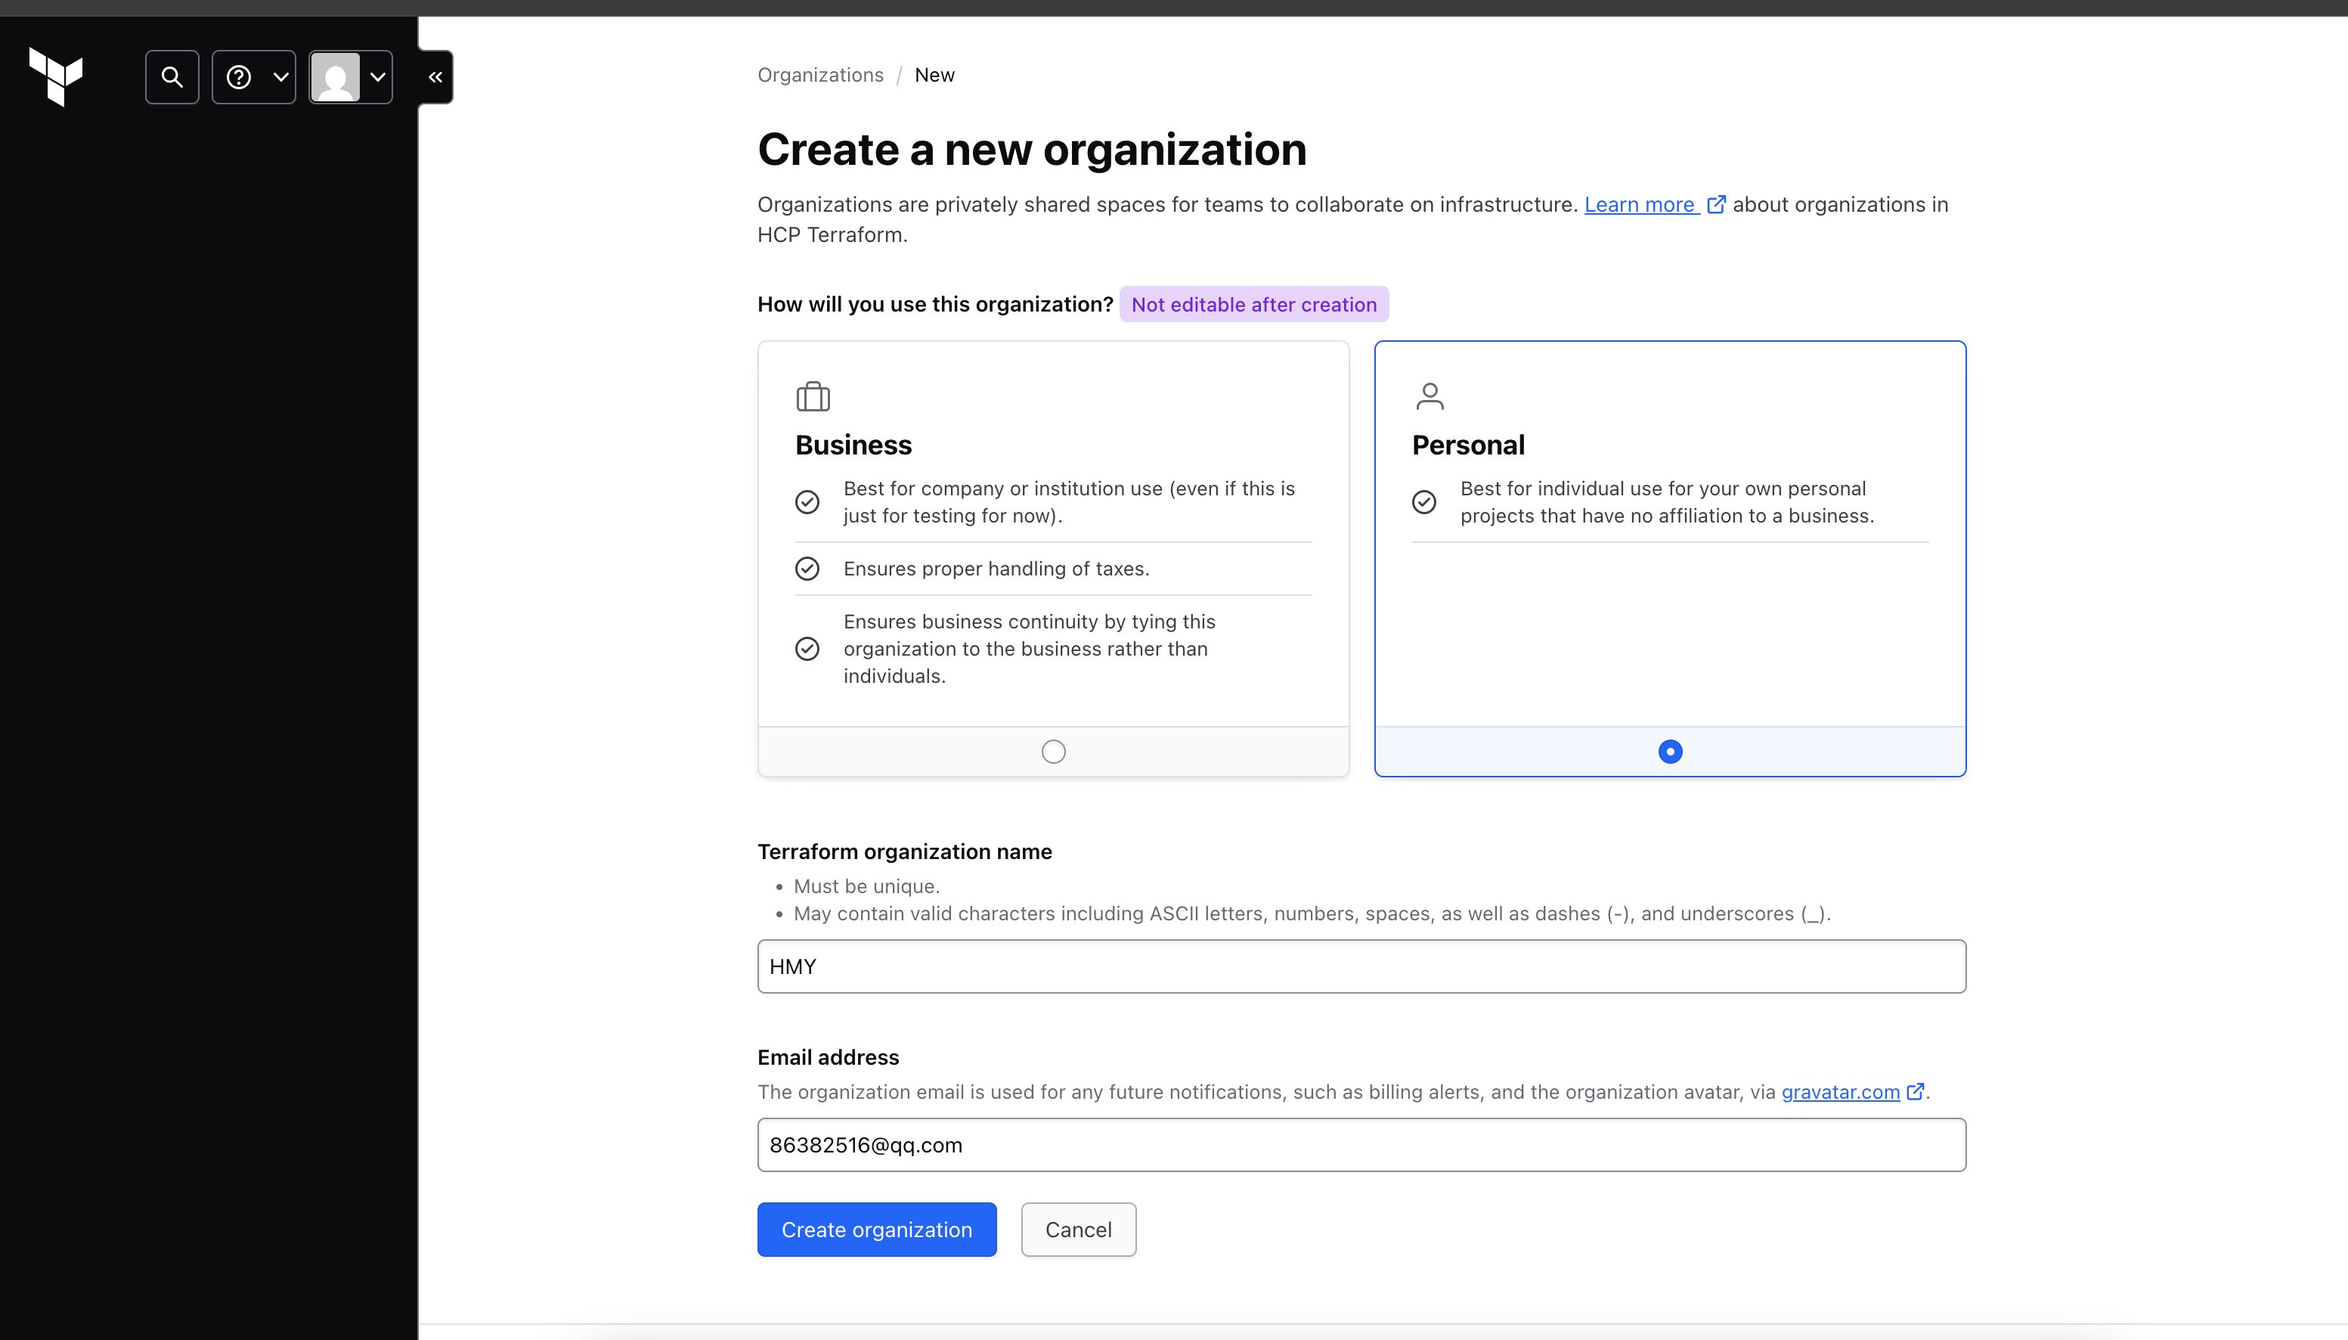
Task: Focus the Email address input field
Action: 1361,1145
